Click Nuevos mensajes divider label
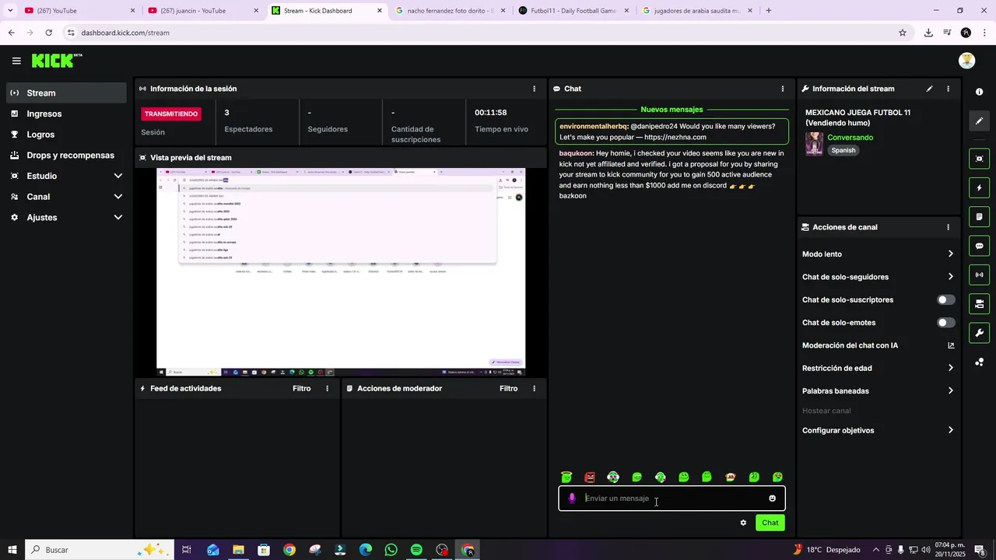 click(x=672, y=110)
